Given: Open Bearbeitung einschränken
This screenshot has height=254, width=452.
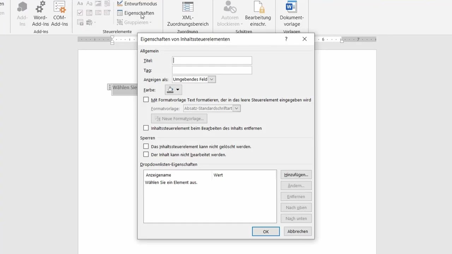Looking at the screenshot, I should [x=258, y=14].
